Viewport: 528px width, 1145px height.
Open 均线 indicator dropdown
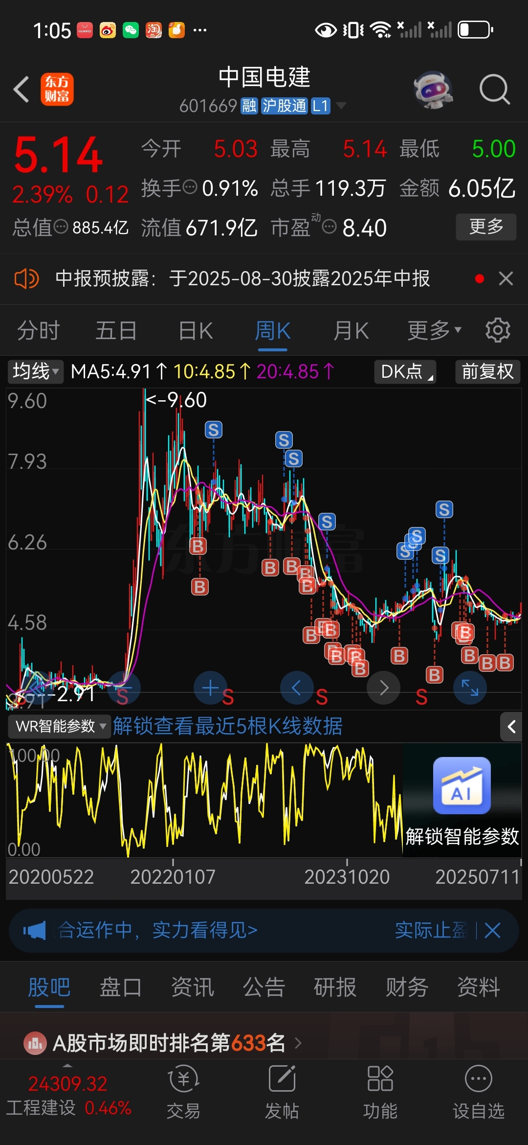(x=36, y=371)
